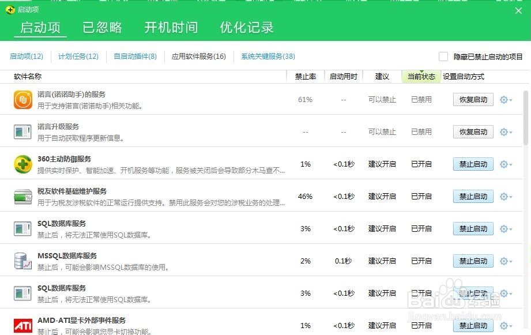The image size is (531, 335).
Task: Click the 46% 禁止率 value
Action: (x=305, y=197)
